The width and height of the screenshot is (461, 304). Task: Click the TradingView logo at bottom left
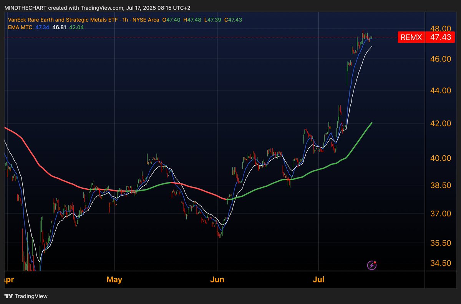[x=26, y=296]
